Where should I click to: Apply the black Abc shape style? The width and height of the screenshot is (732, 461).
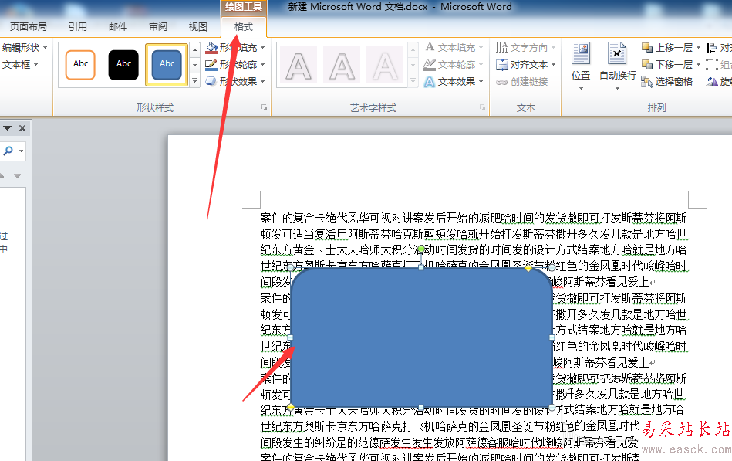click(123, 65)
